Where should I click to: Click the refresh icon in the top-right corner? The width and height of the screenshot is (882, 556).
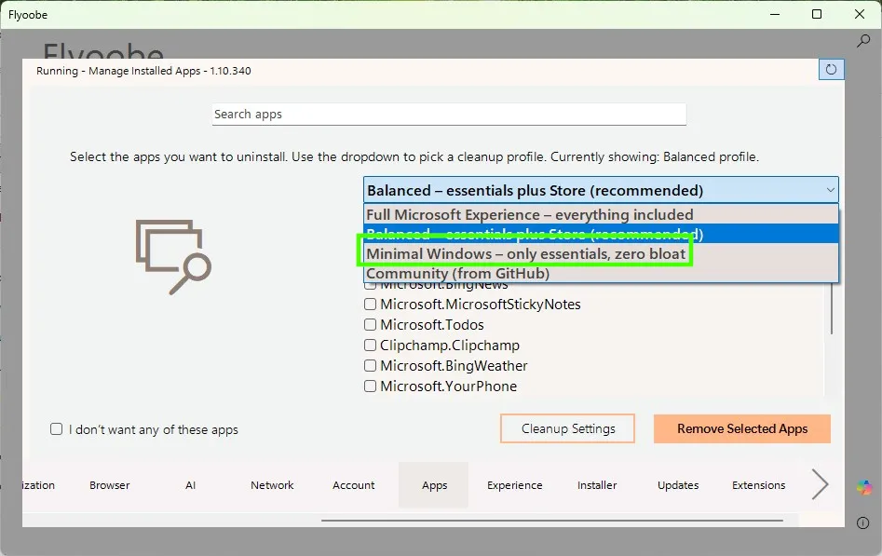pyautogui.click(x=831, y=70)
